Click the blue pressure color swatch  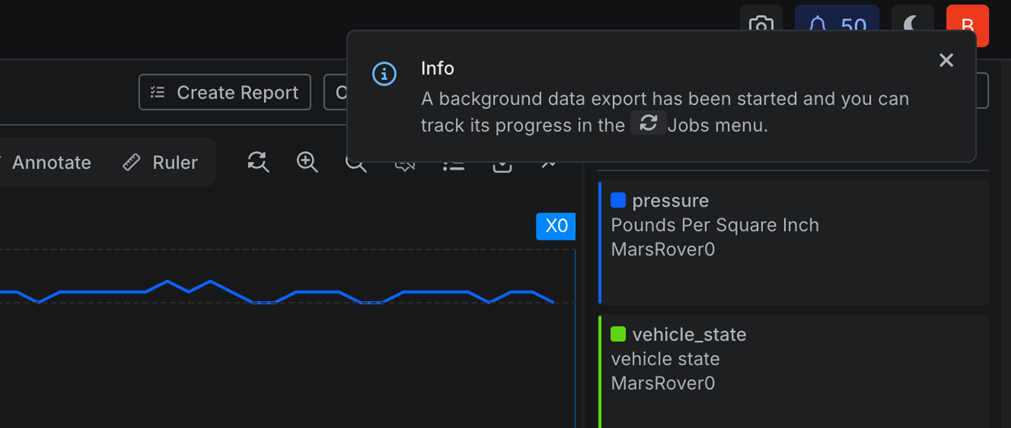618,200
